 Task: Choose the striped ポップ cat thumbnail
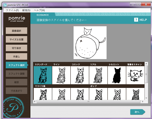click(x=135, y=94)
